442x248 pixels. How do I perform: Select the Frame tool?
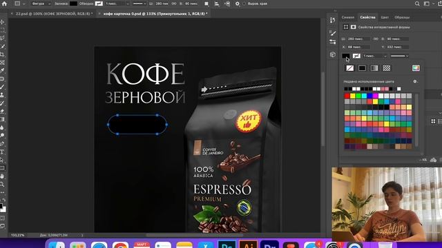click(x=2, y=63)
